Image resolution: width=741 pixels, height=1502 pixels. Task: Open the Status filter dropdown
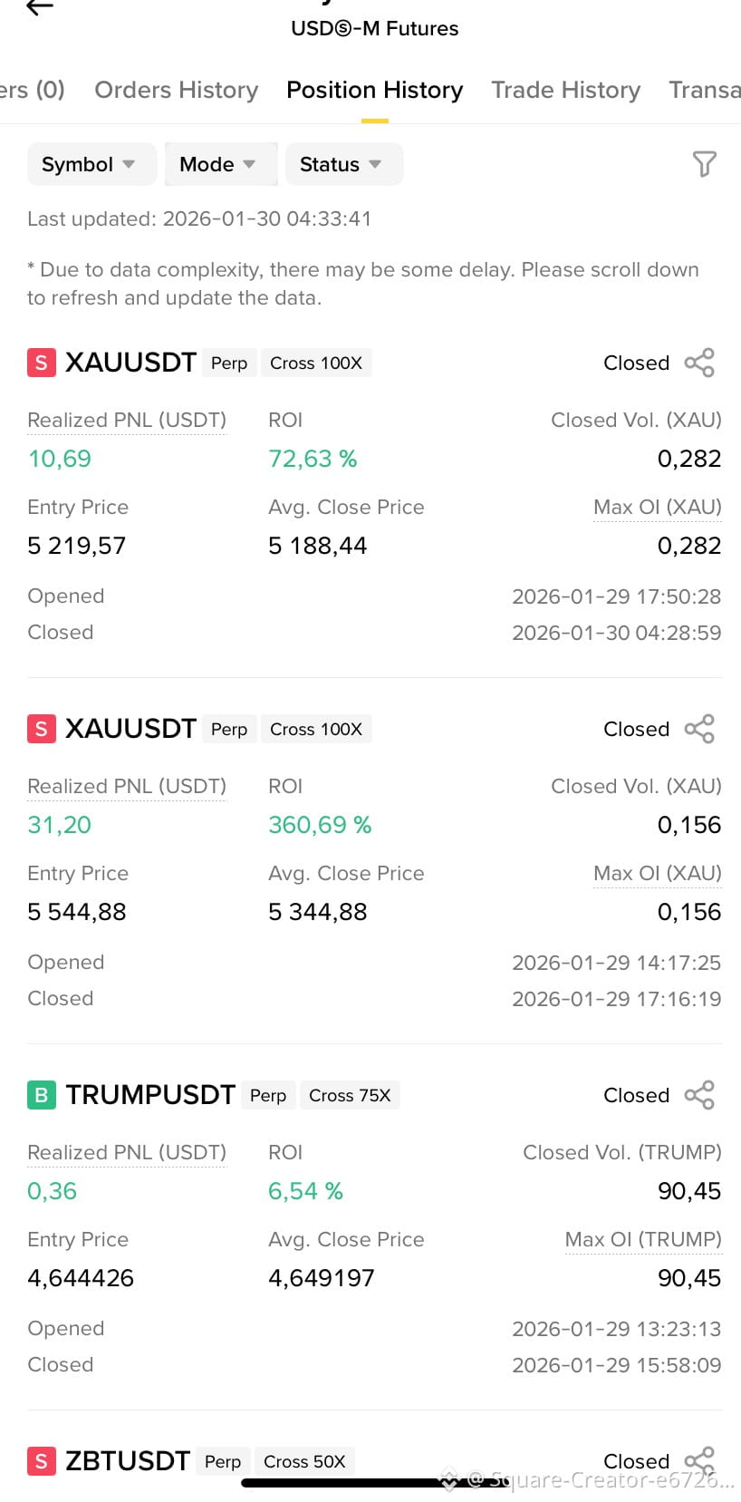(342, 164)
